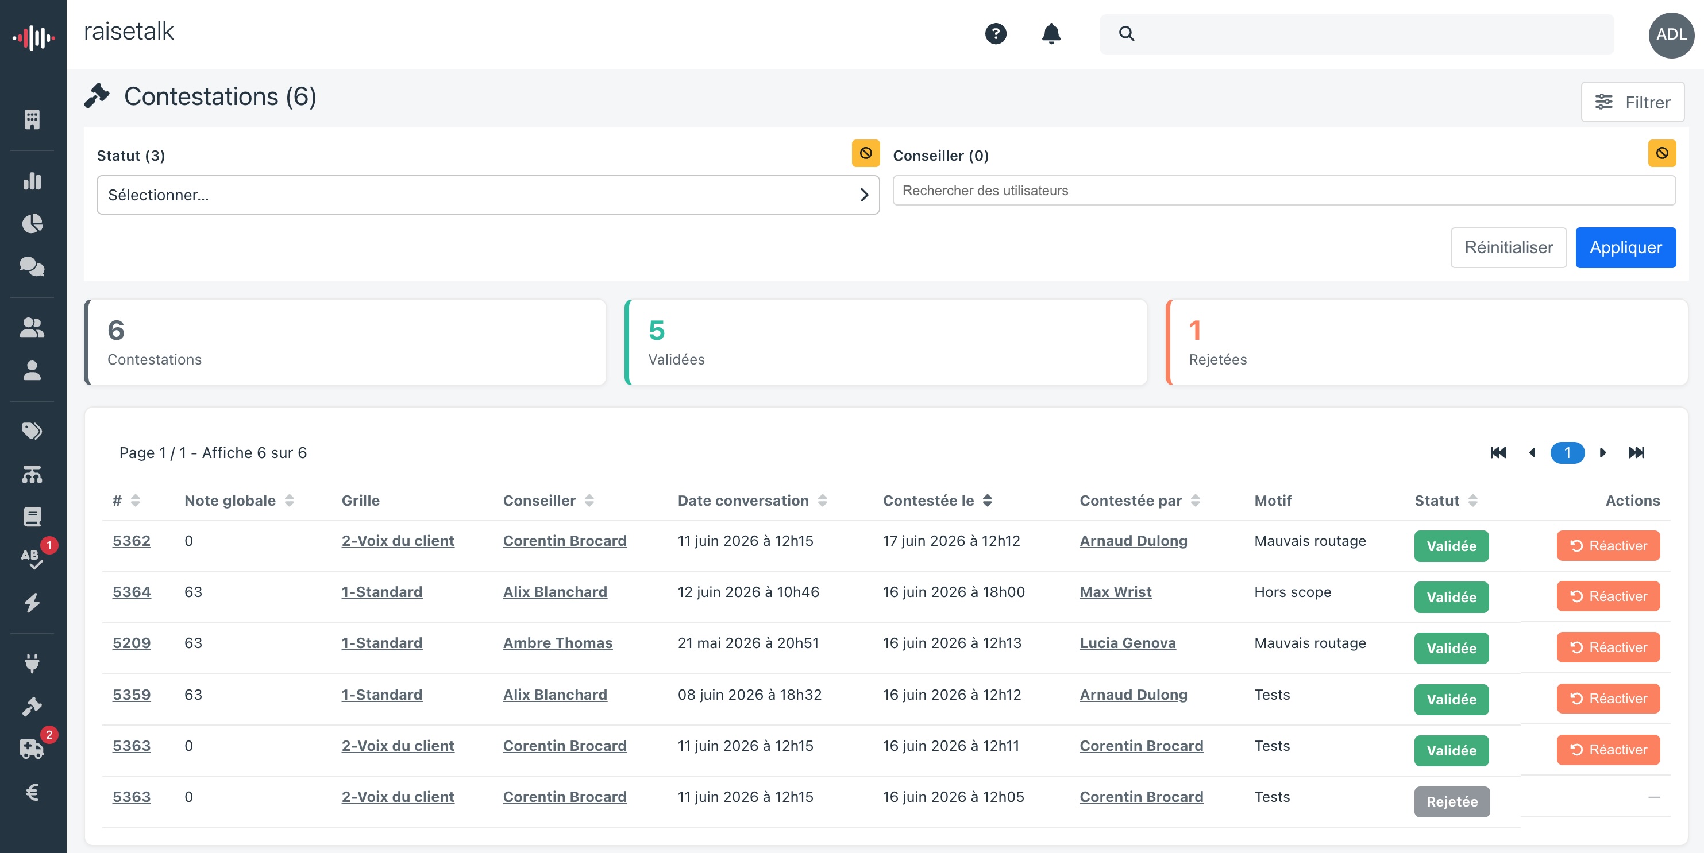The width and height of the screenshot is (1704, 853).
Task: Open the single user sidebar icon
Action: point(32,370)
